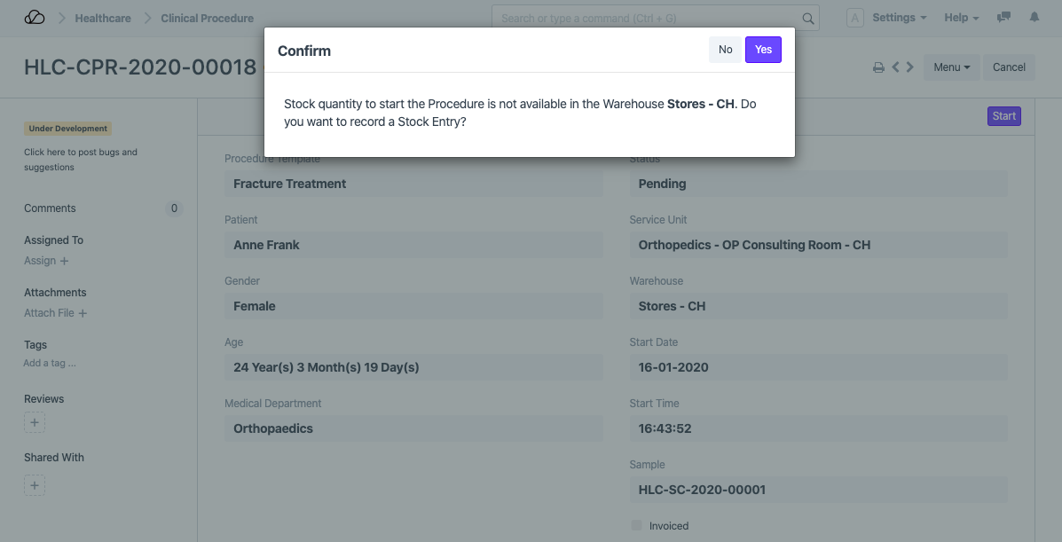Toggle the Invoiced checkbox
This screenshot has height=542, width=1062.
(x=636, y=526)
